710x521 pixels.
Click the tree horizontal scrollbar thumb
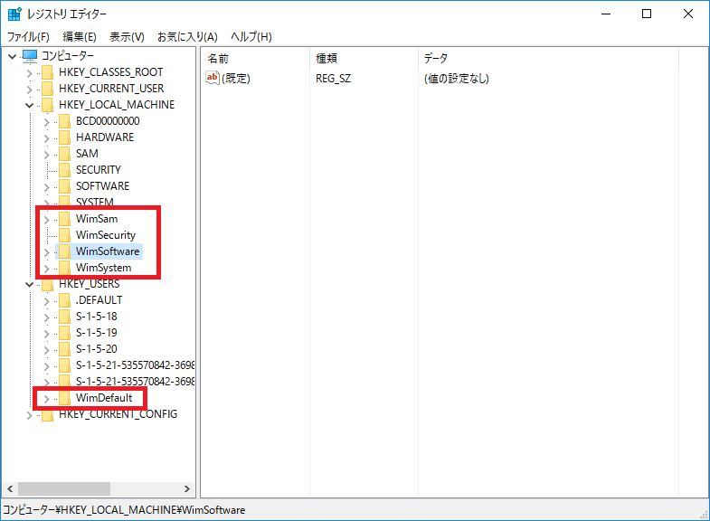[64, 488]
